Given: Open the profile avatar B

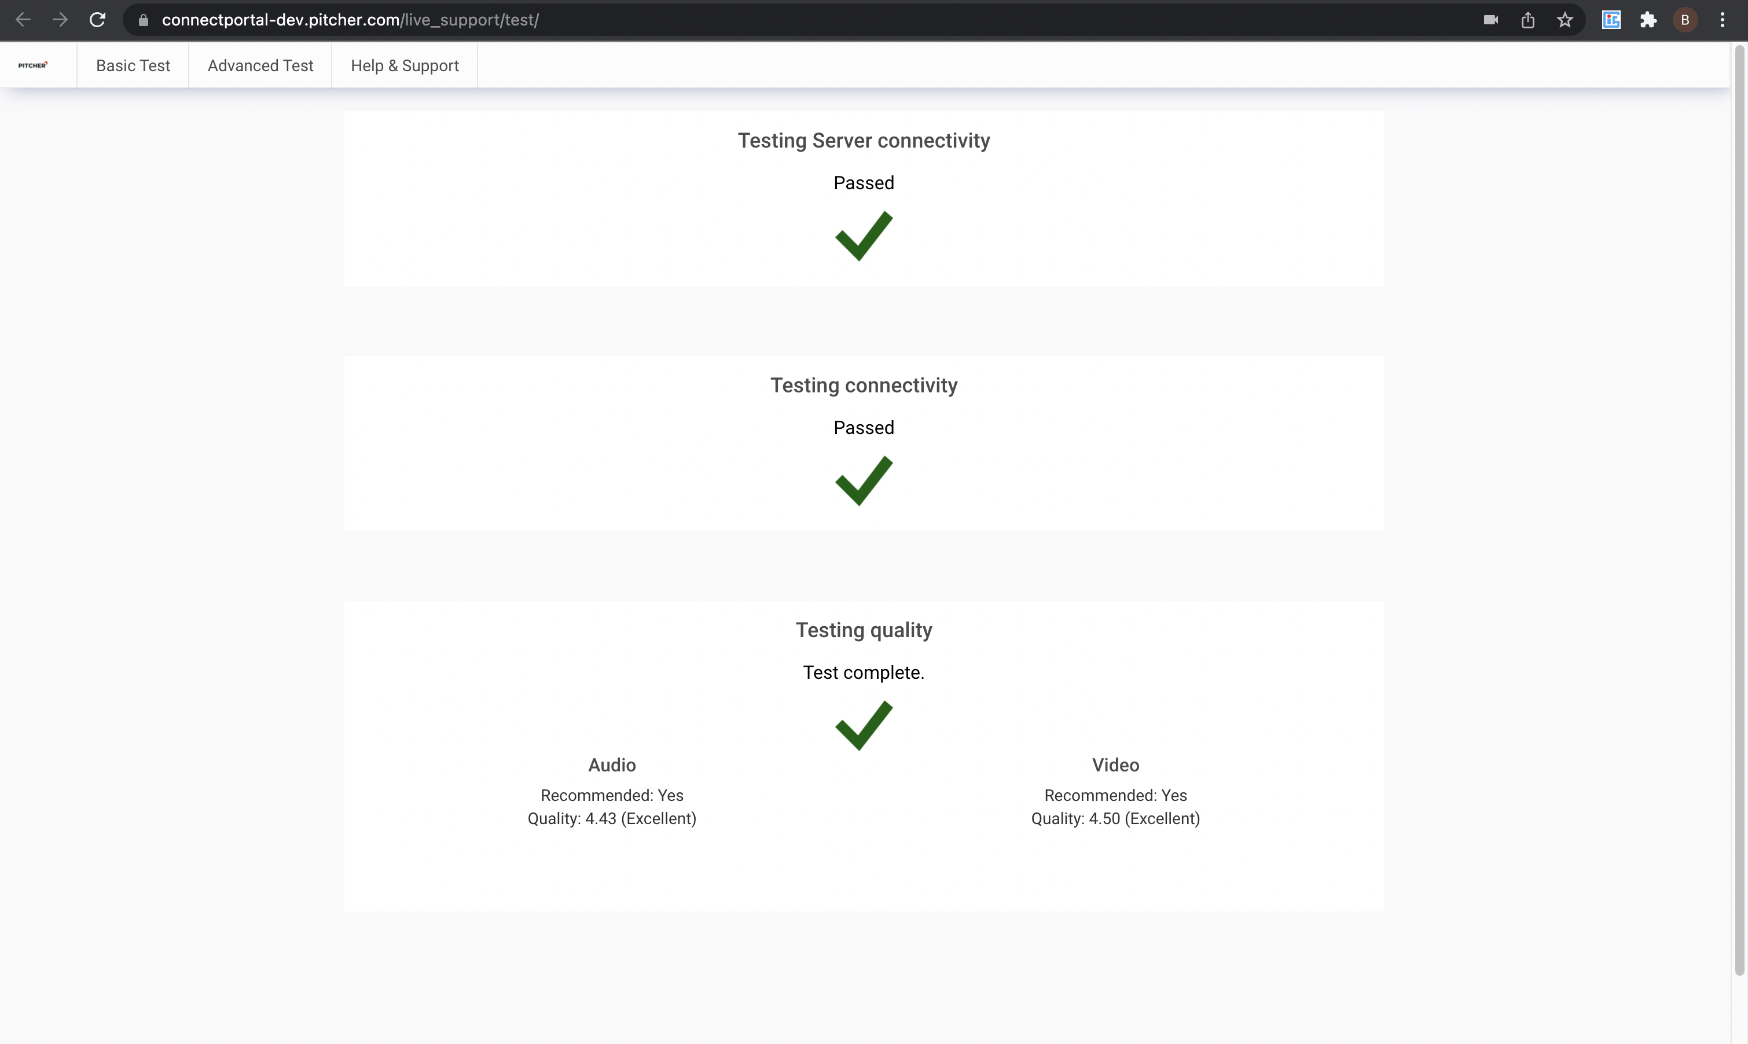Looking at the screenshot, I should [1685, 20].
